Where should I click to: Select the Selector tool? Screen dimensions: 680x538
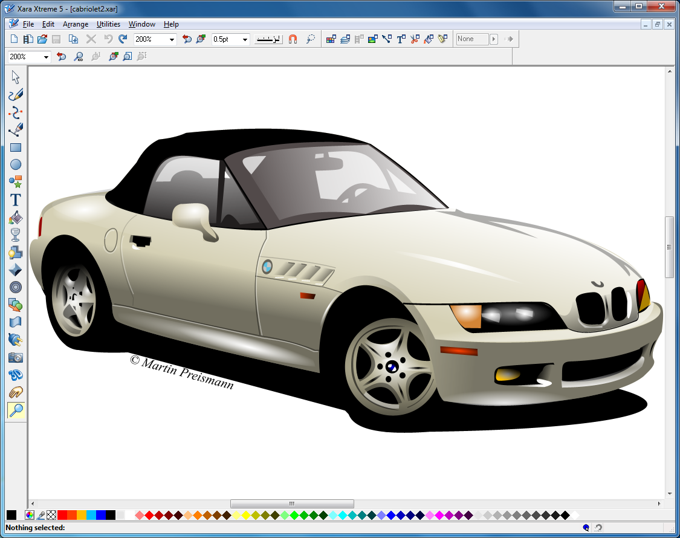click(x=16, y=77)
